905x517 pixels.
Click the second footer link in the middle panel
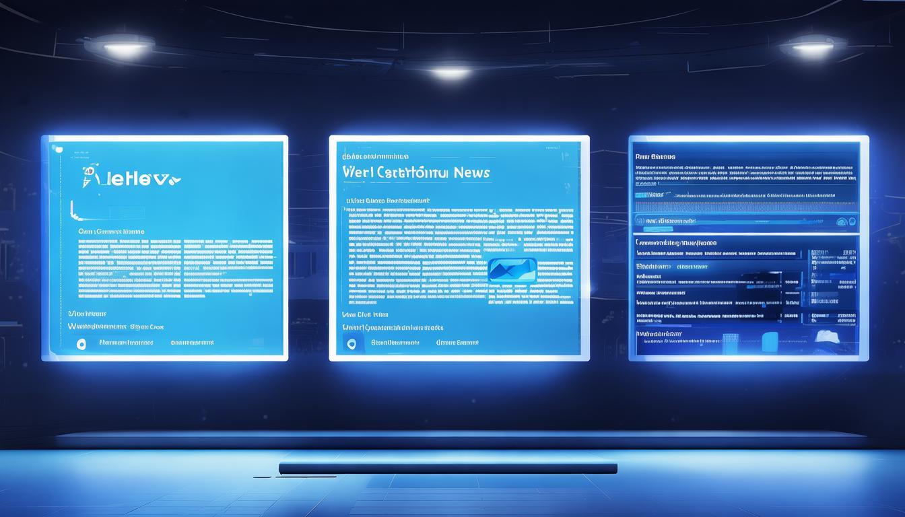point(457,343)
